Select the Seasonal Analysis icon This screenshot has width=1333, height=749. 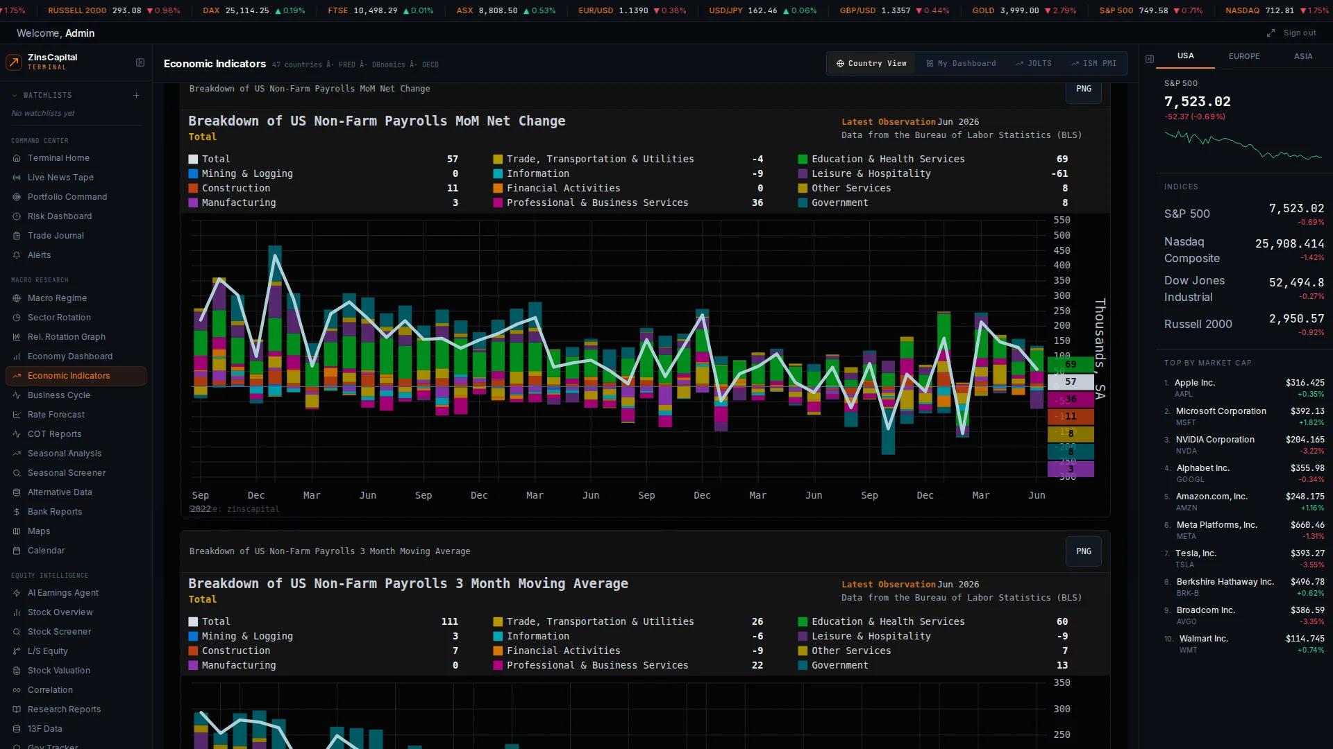pos(17,454)
